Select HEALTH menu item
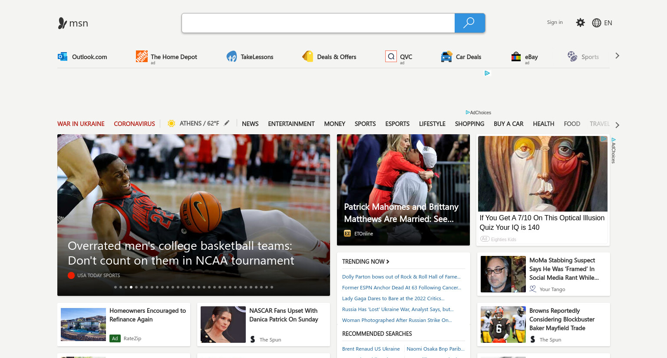Screen dimensions: 667x358 (544, 124)
